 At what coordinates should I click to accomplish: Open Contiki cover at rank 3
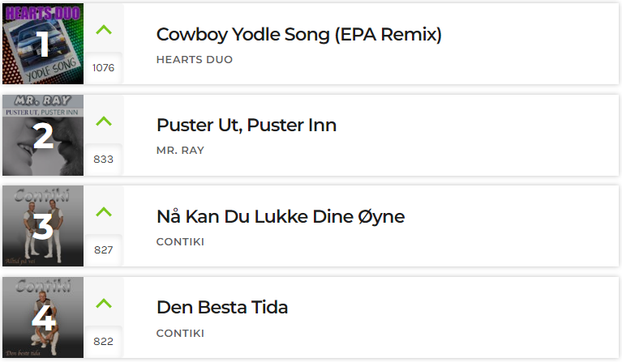[x=43, y=226]
